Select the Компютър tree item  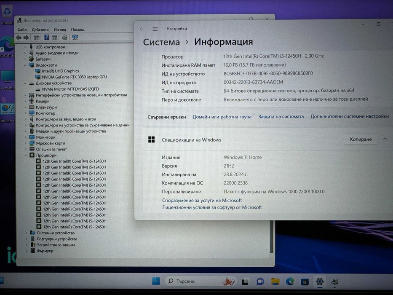45,113
